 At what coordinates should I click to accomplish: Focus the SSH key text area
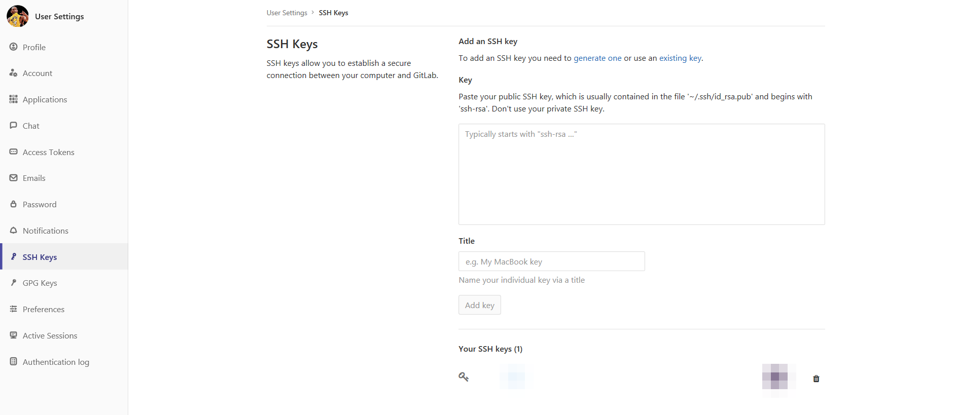click(642, 174)
